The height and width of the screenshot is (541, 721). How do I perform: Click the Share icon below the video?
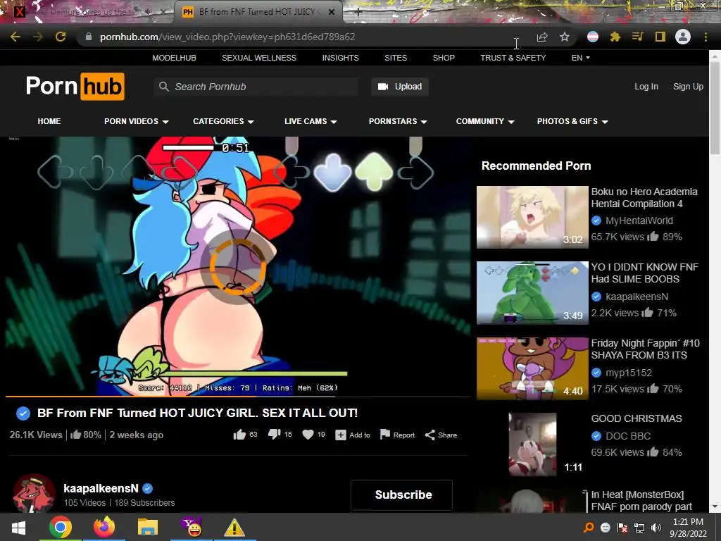pos(430,435)
